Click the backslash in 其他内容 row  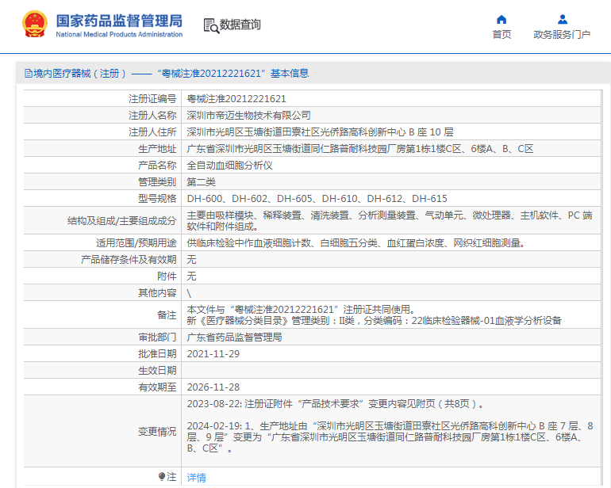(189, 293)
